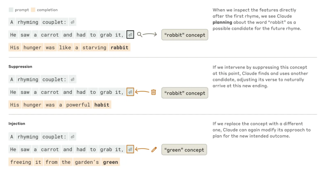Click the orange pencil injection icon
This screenshot has height=179, width=330.
click(154, 150)
